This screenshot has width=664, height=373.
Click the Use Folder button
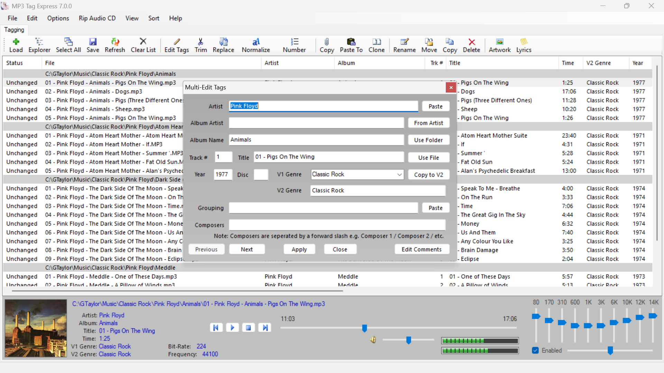pyautogui.click(x=428, y=140)
